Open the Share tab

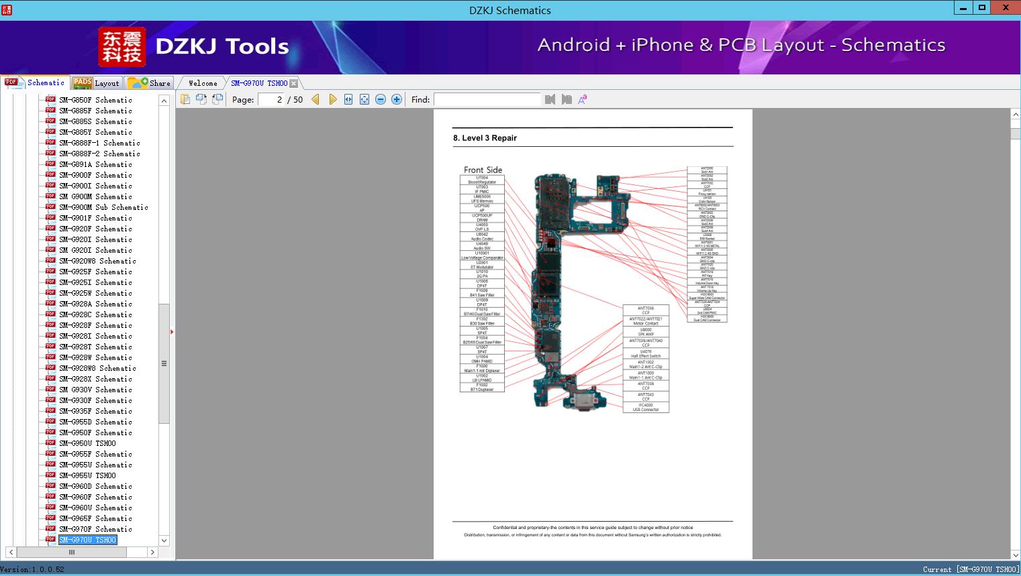tap(150, 83)
